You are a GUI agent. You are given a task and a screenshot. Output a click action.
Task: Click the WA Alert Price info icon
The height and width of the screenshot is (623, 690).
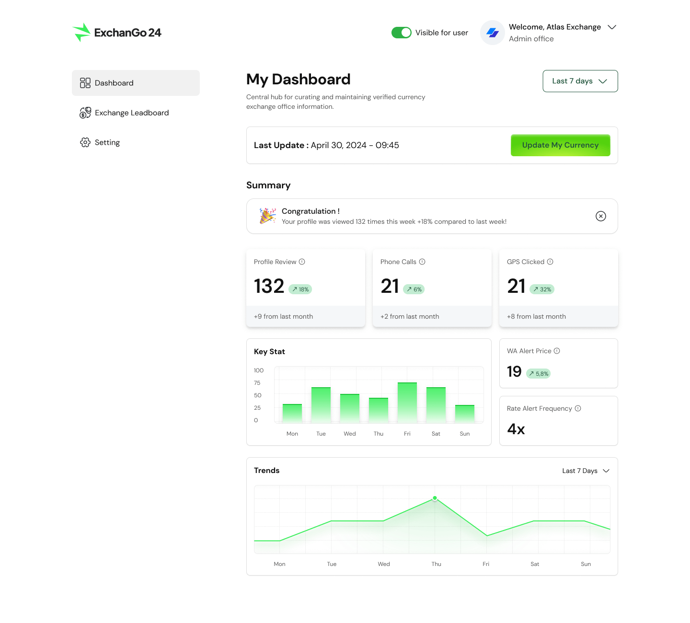pyautogui.click(x=557, y=351)
